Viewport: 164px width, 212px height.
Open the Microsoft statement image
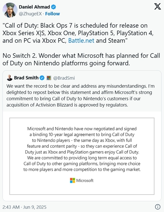(x=82, y=156)
